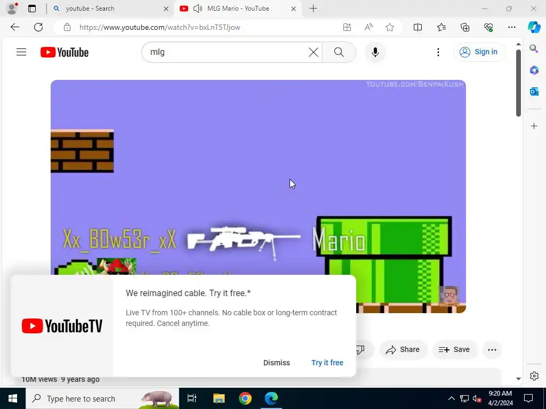View site information lock icon
This screenshot has height=409, width=546.
(67, 27)
